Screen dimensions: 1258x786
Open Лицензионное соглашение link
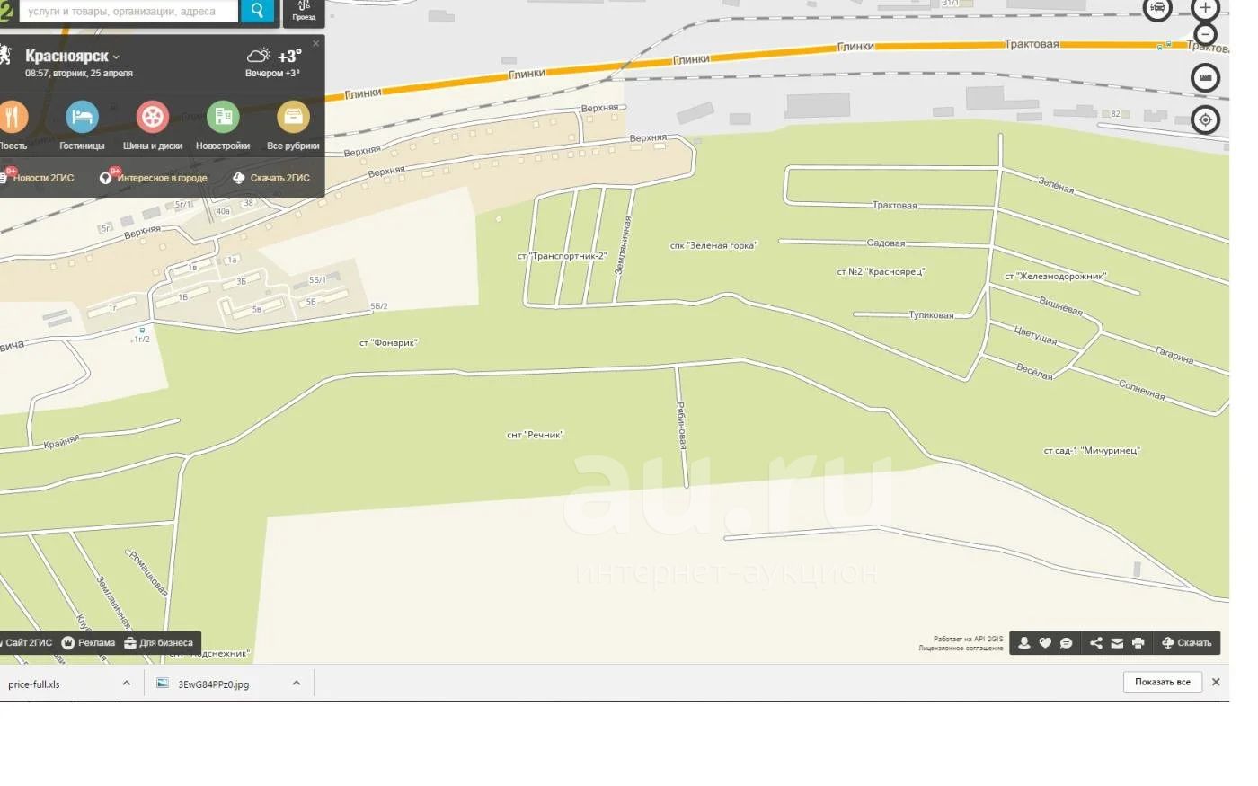(x=961, y=649)
